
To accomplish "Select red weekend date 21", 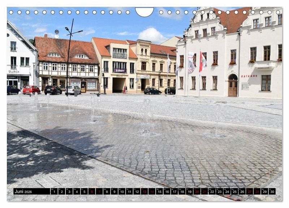I will point(204,191).
